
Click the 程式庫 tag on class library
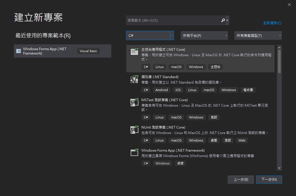pyautogui.click(x=248, y=90)
